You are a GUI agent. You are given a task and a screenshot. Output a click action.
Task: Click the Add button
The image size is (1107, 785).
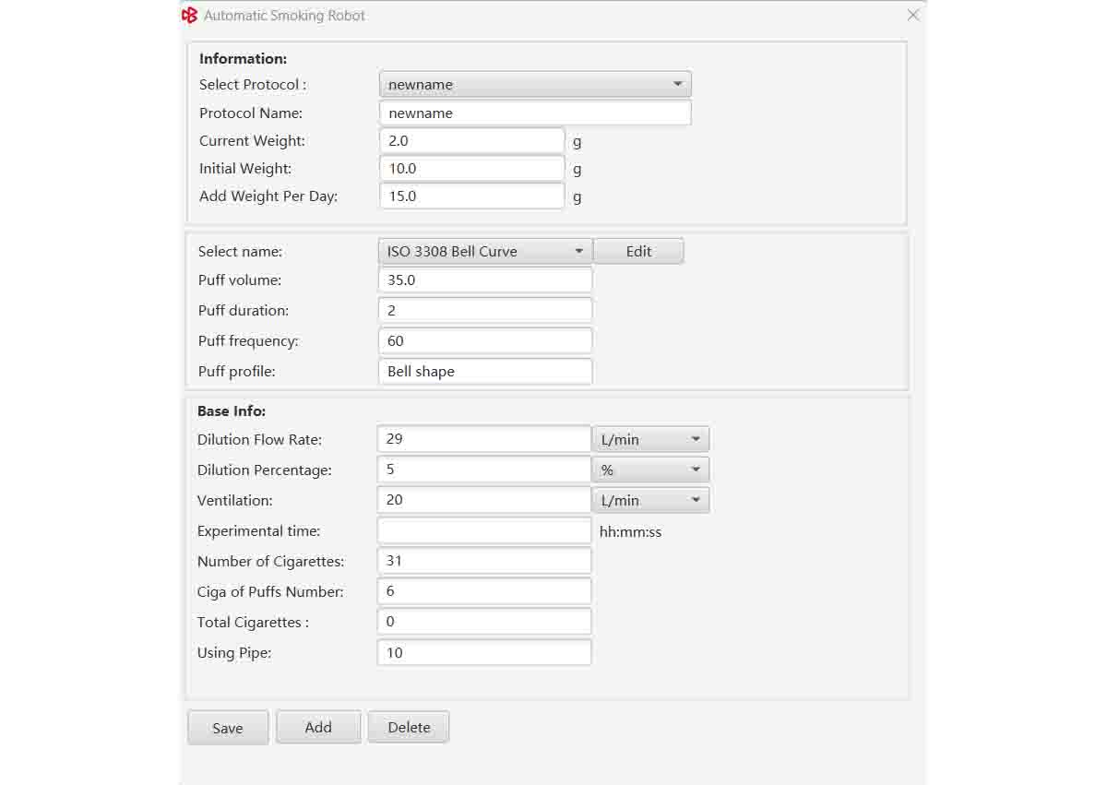(318, 728)
